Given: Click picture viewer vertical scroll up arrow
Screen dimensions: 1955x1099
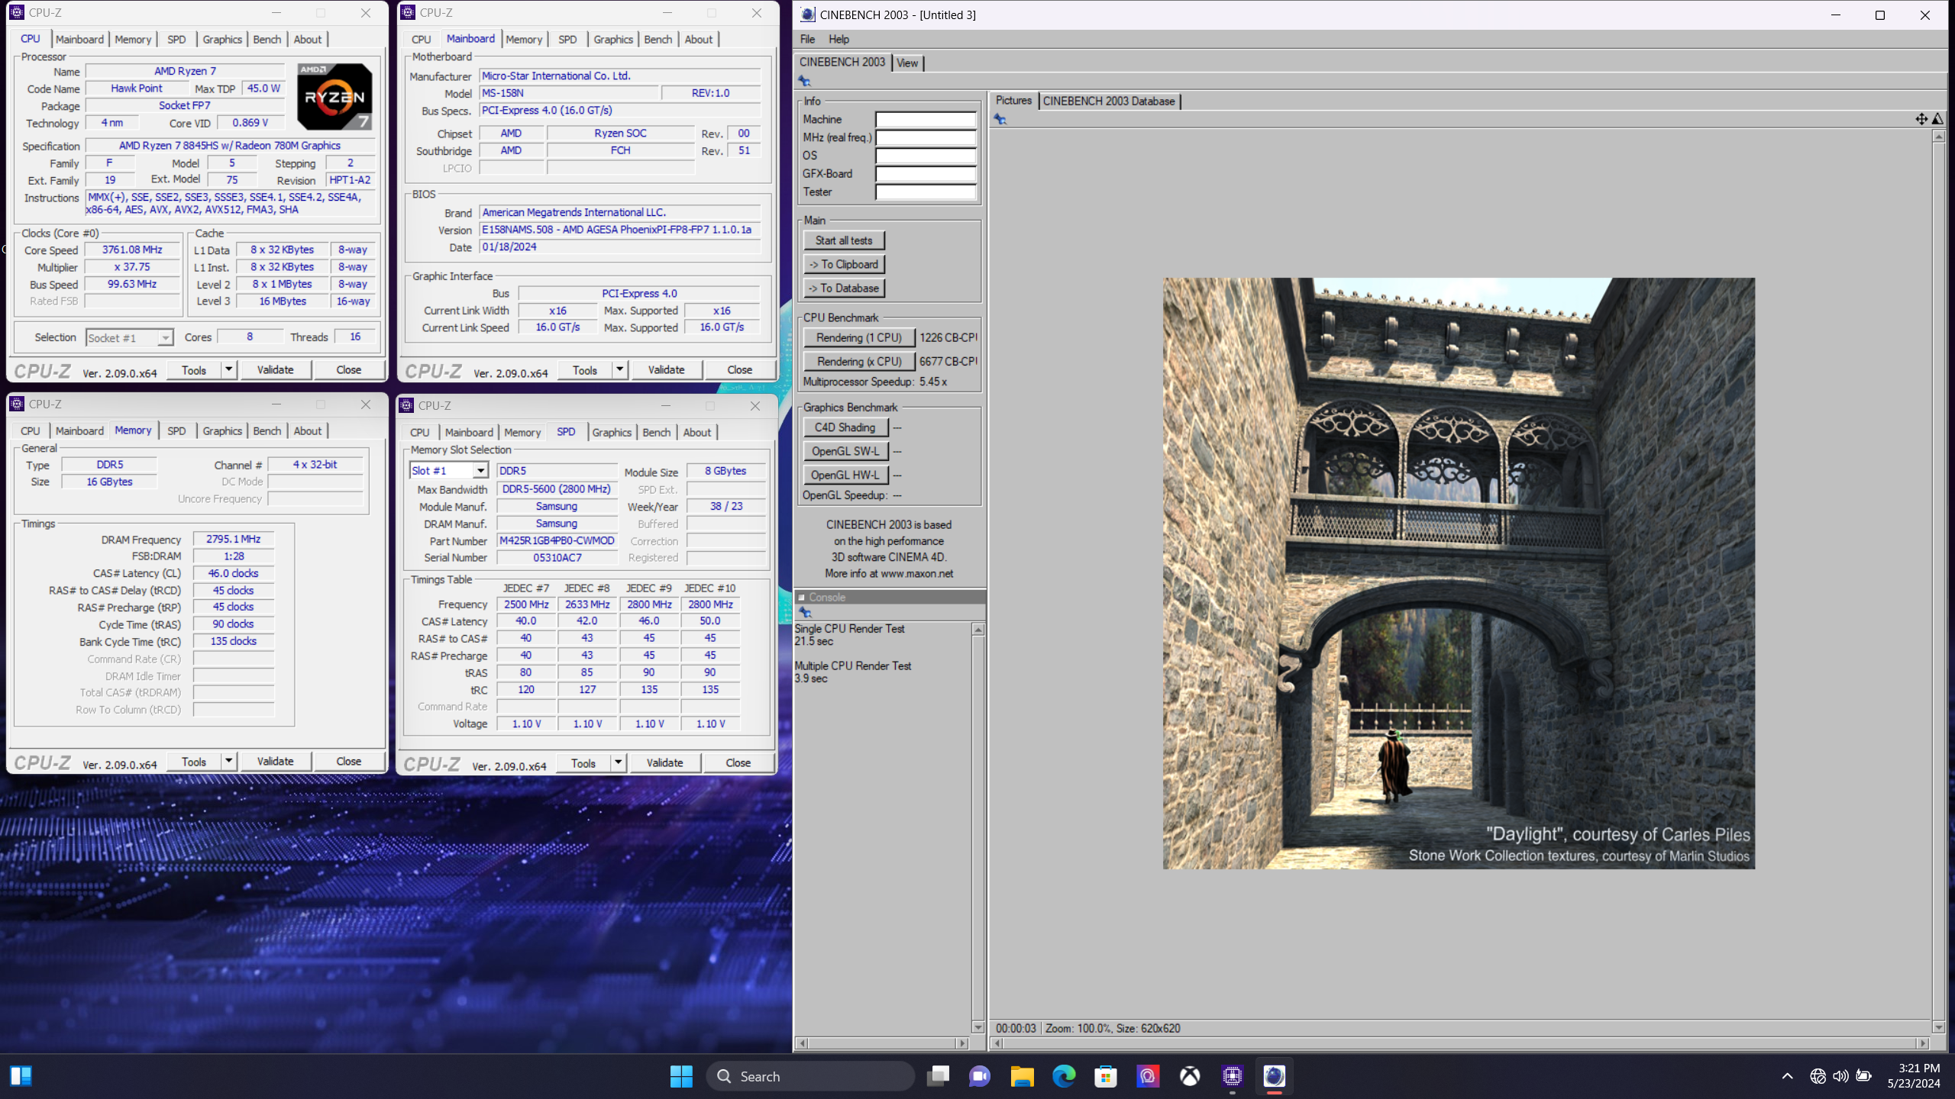Looking at the screenshot, I should [x=1938, y=136].
